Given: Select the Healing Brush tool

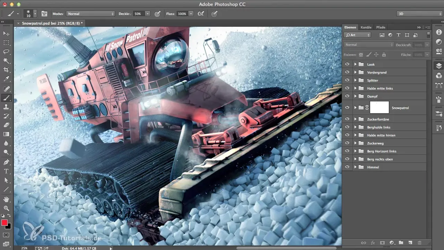Looking at the screenshot, I should [x=6, y=89].
